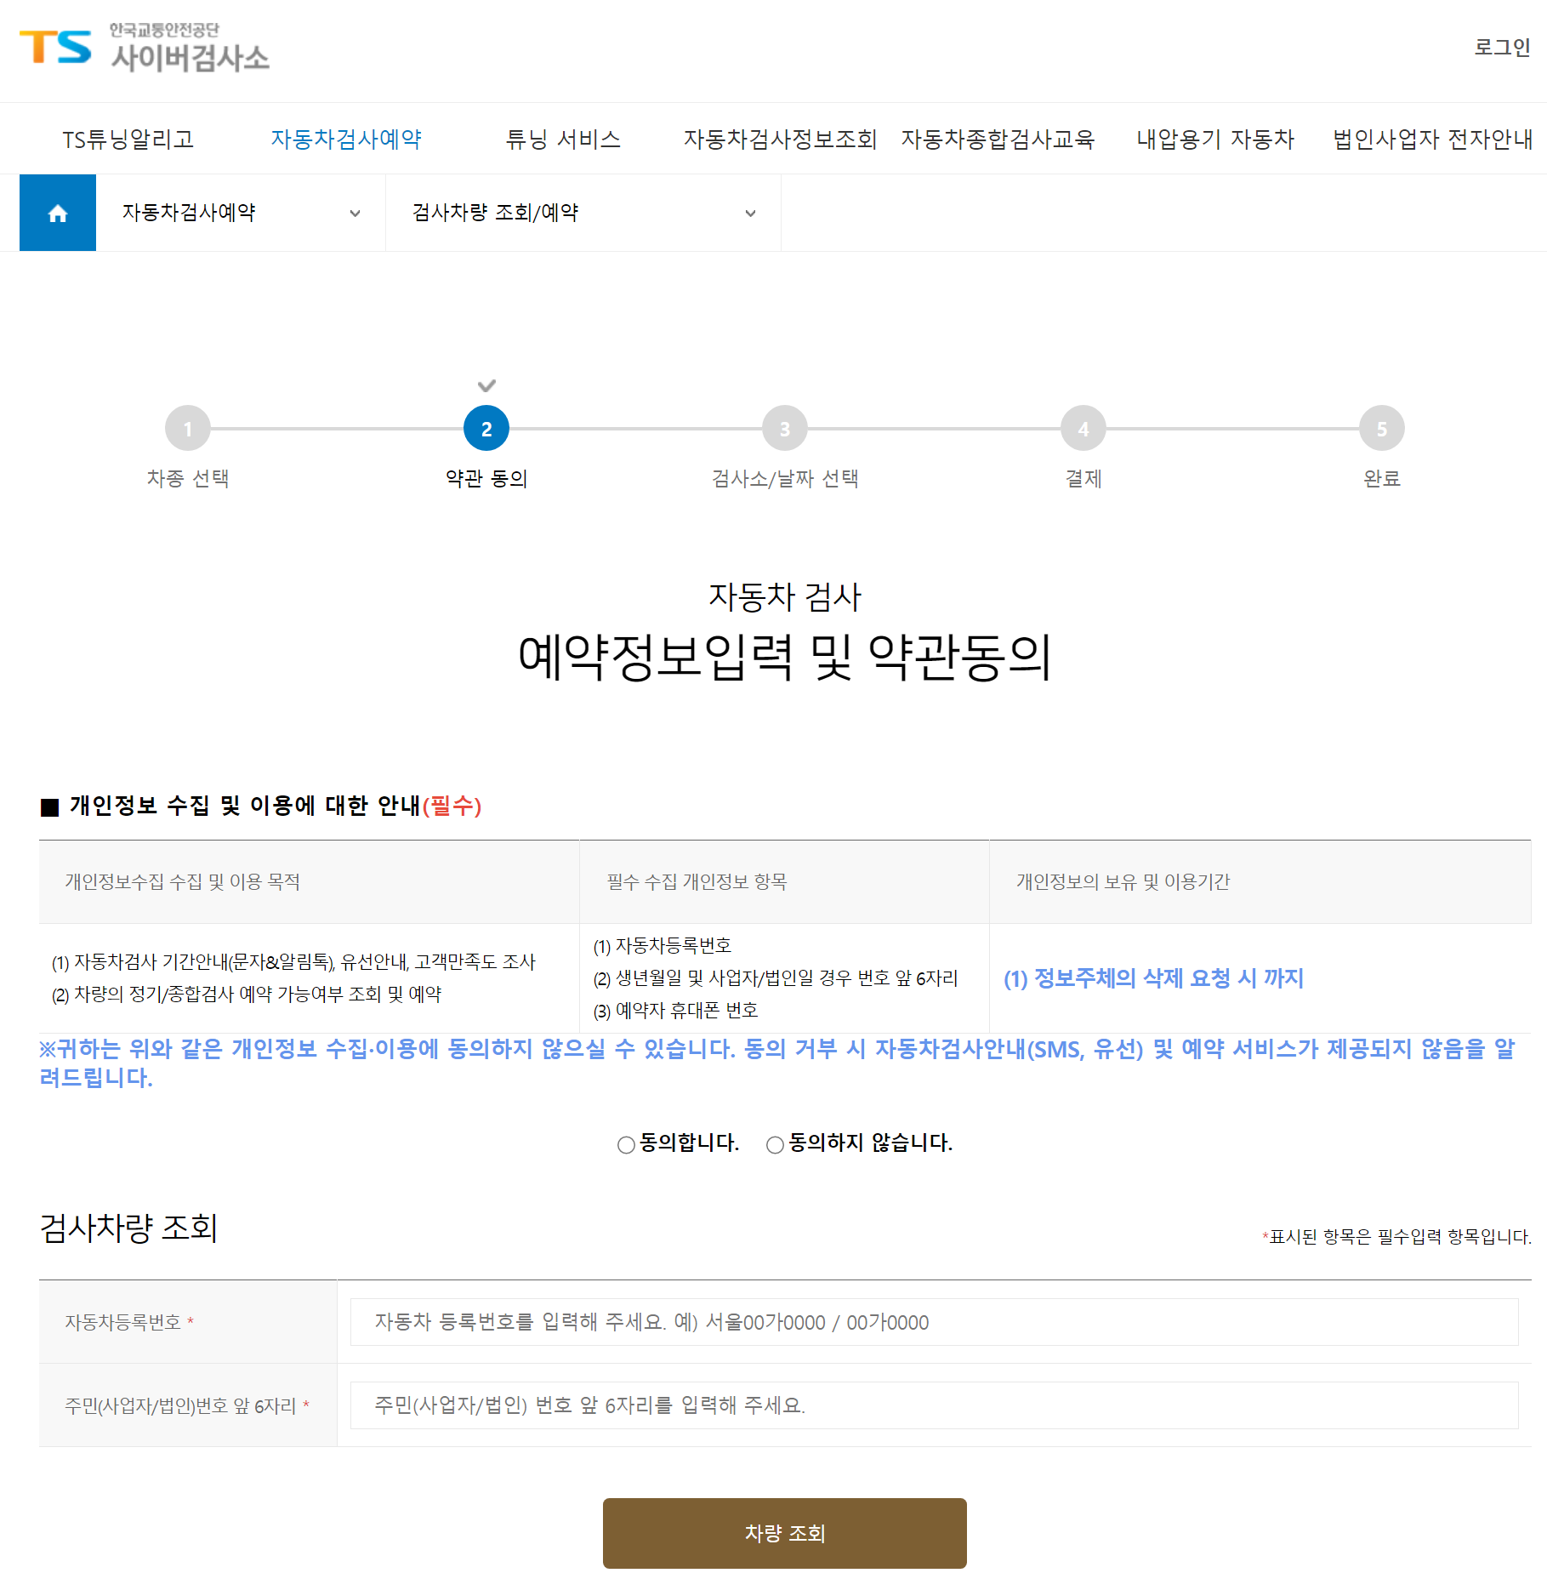This screenshot has height=1573, width=1547.
Task: Open the TS튜닝알리고 menu
Action: click(128, 139)
